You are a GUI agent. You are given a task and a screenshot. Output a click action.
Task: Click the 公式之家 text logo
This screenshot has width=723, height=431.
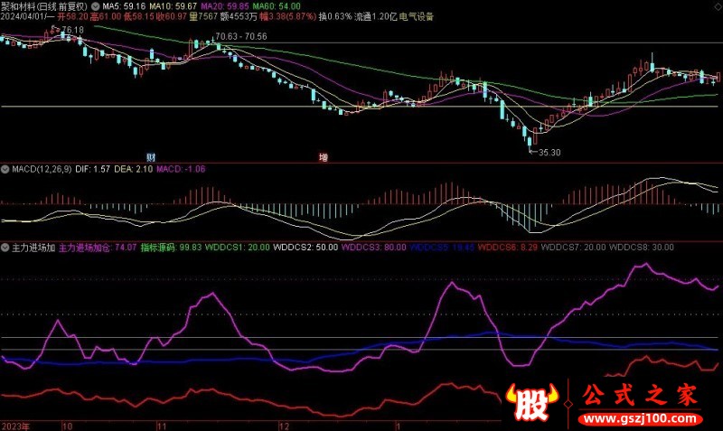(x=642, y=394)
